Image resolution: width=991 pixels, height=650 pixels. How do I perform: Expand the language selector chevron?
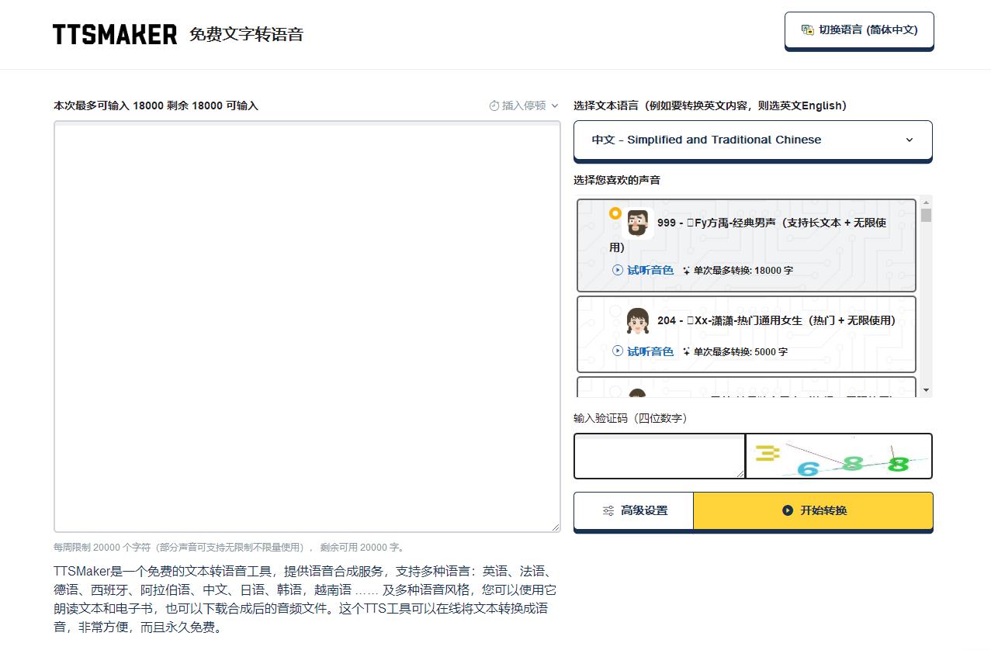click(909, 140)
